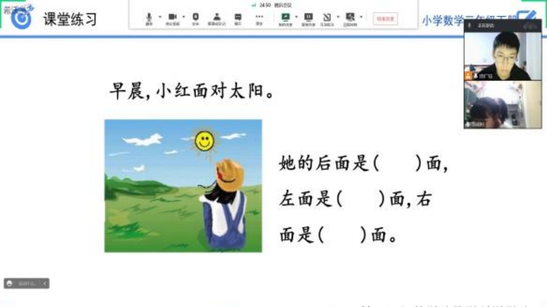Expand screen share options arrow
Image resolution: width=547 pixels, height=307 pixels.
(296, 17)
